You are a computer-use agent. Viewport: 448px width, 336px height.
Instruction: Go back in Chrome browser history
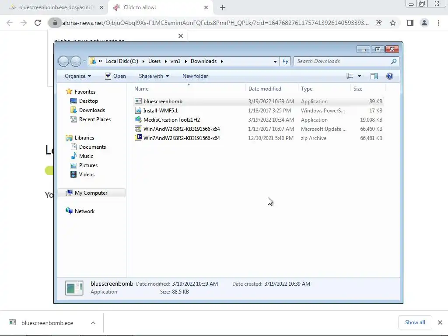10,23
